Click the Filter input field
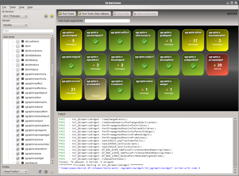The height and width of the screenshot is (176, 239). pos(28,31)
